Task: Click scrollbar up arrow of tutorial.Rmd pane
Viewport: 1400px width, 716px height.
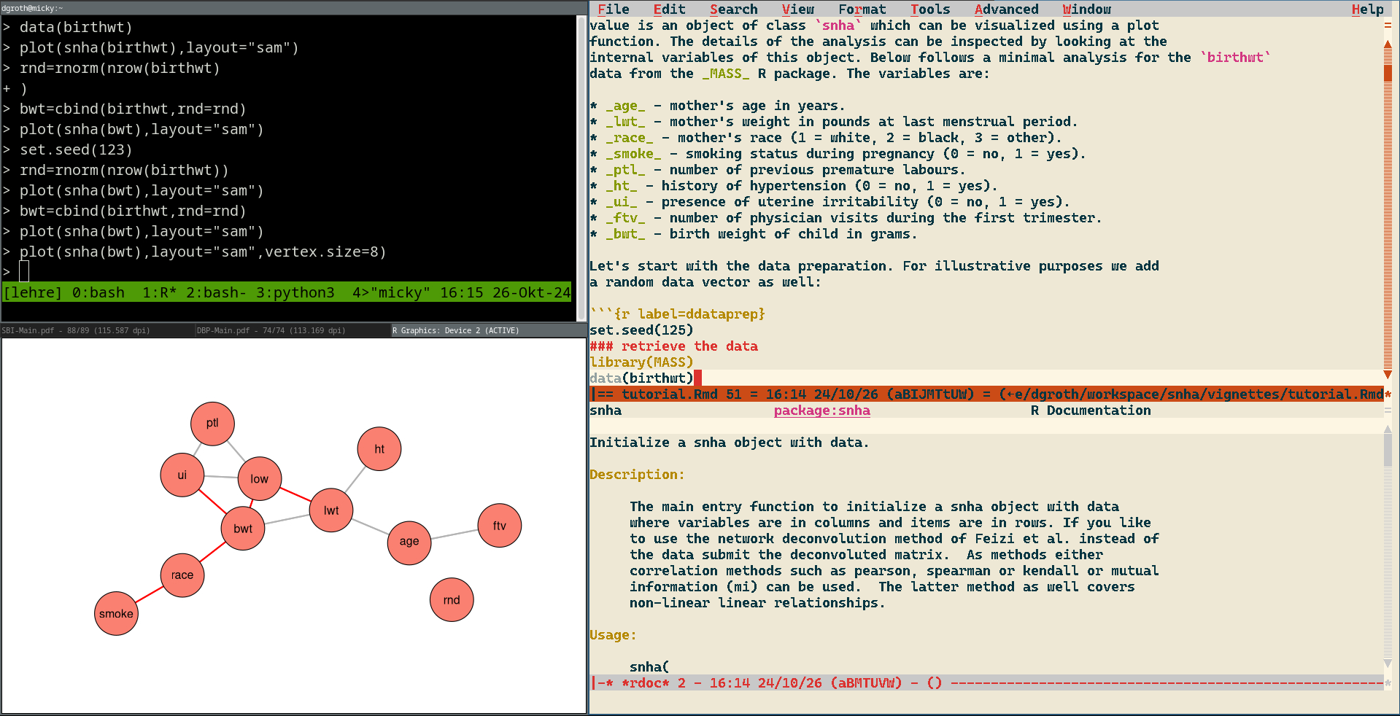Action: point(1388,44)
